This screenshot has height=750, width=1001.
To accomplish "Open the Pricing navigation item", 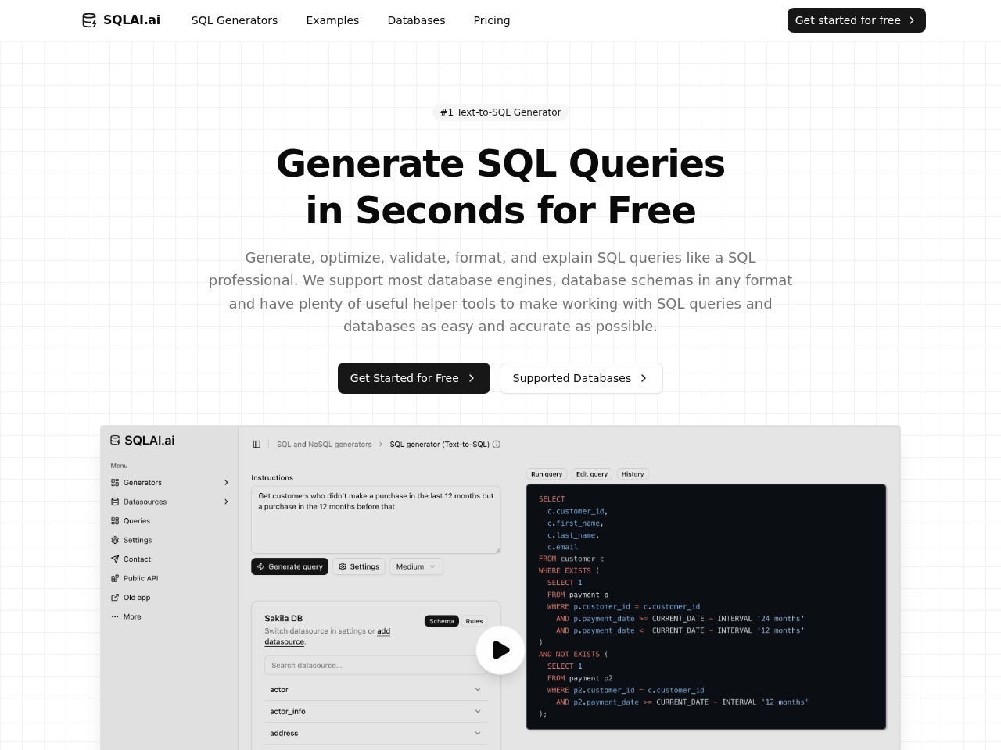I will (491, 20).
